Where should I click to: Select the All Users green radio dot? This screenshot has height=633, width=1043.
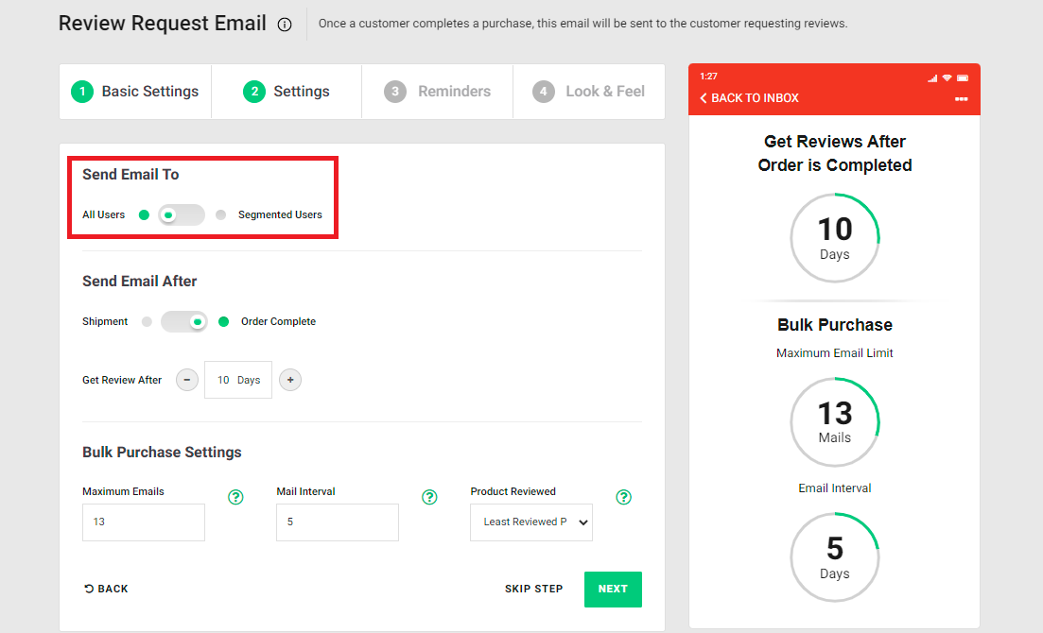point(144,214)
